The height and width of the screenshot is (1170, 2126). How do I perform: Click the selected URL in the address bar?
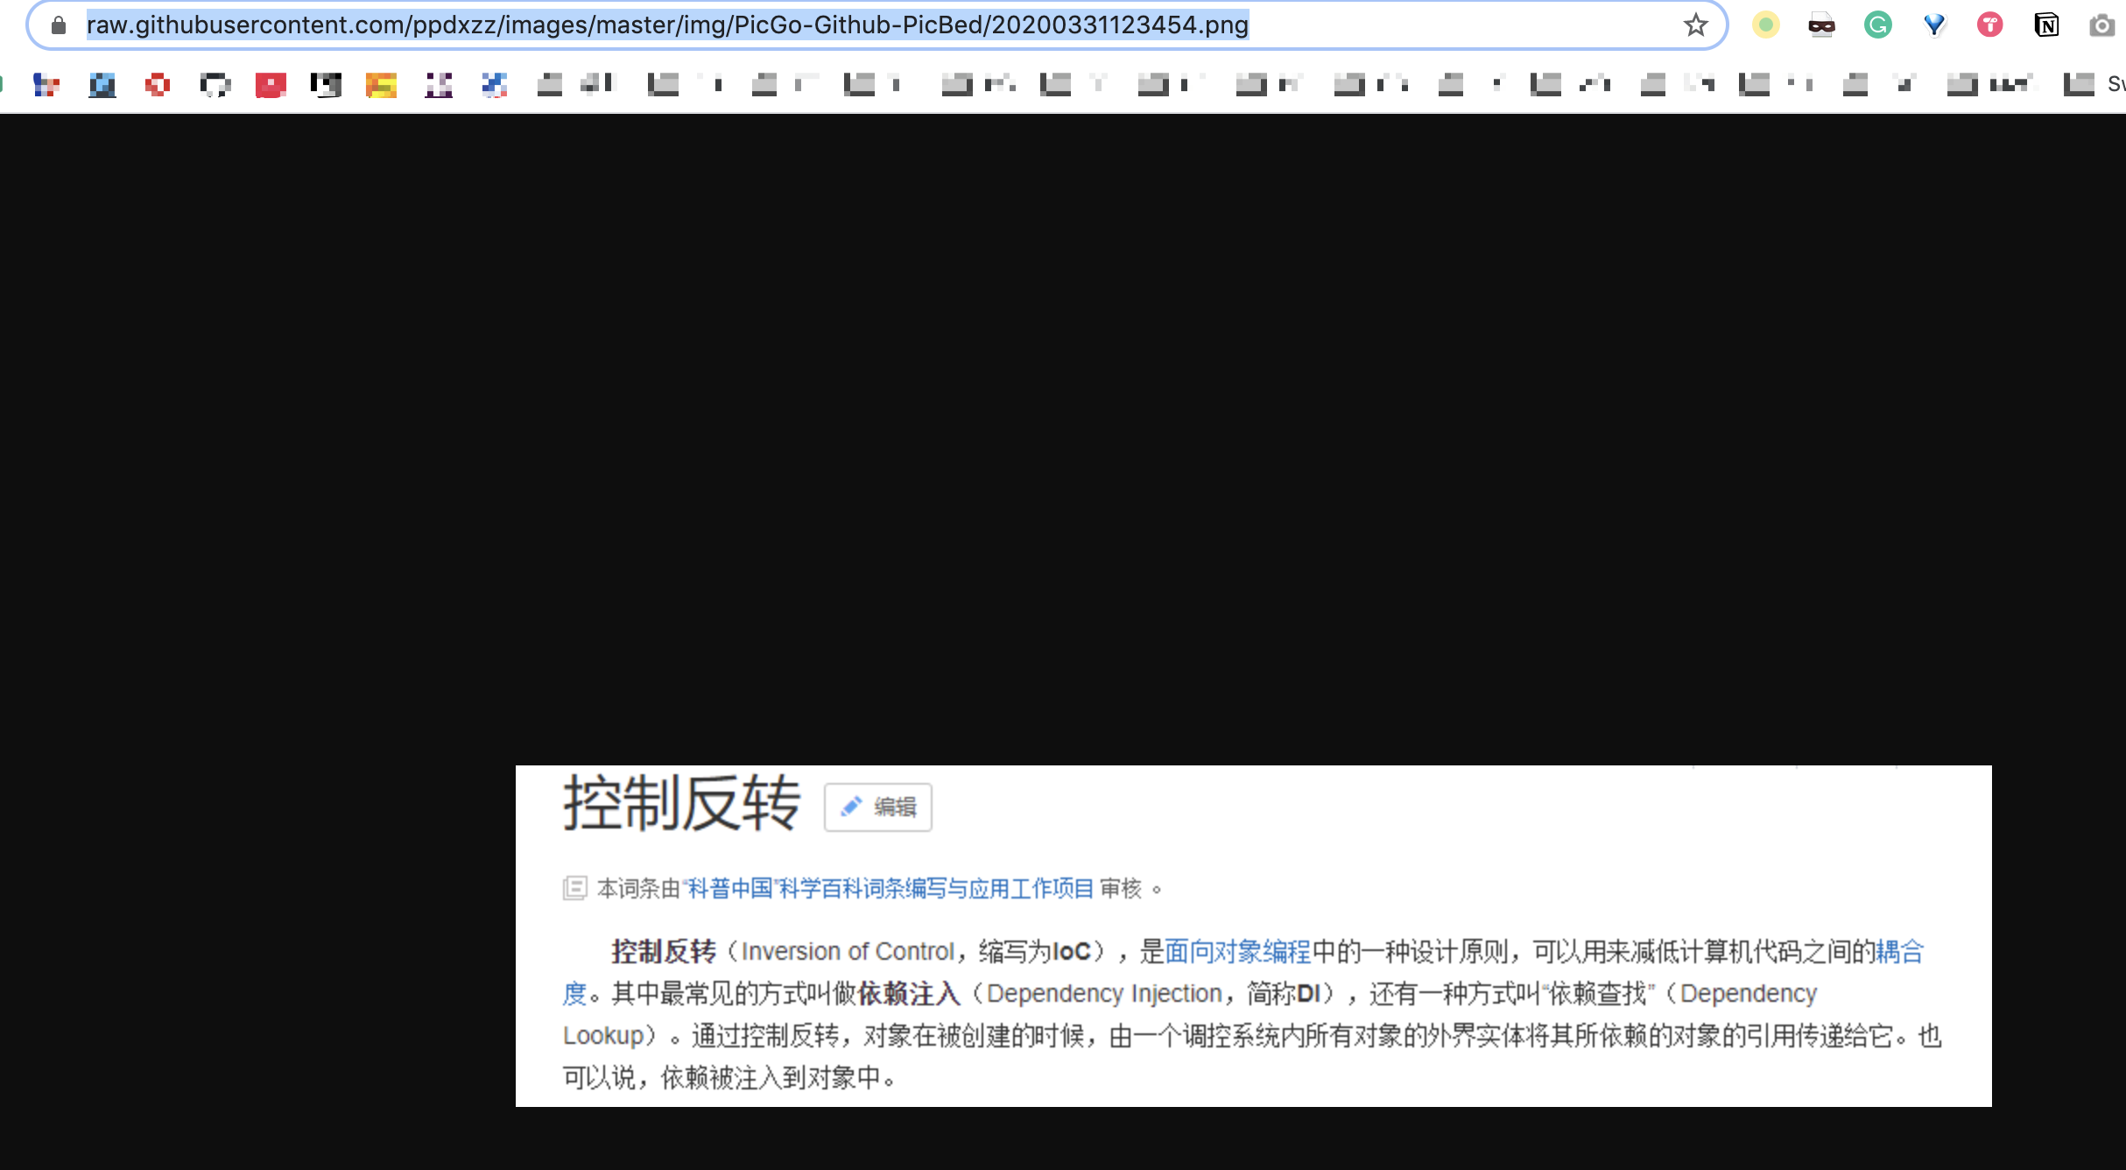(665, 25)
